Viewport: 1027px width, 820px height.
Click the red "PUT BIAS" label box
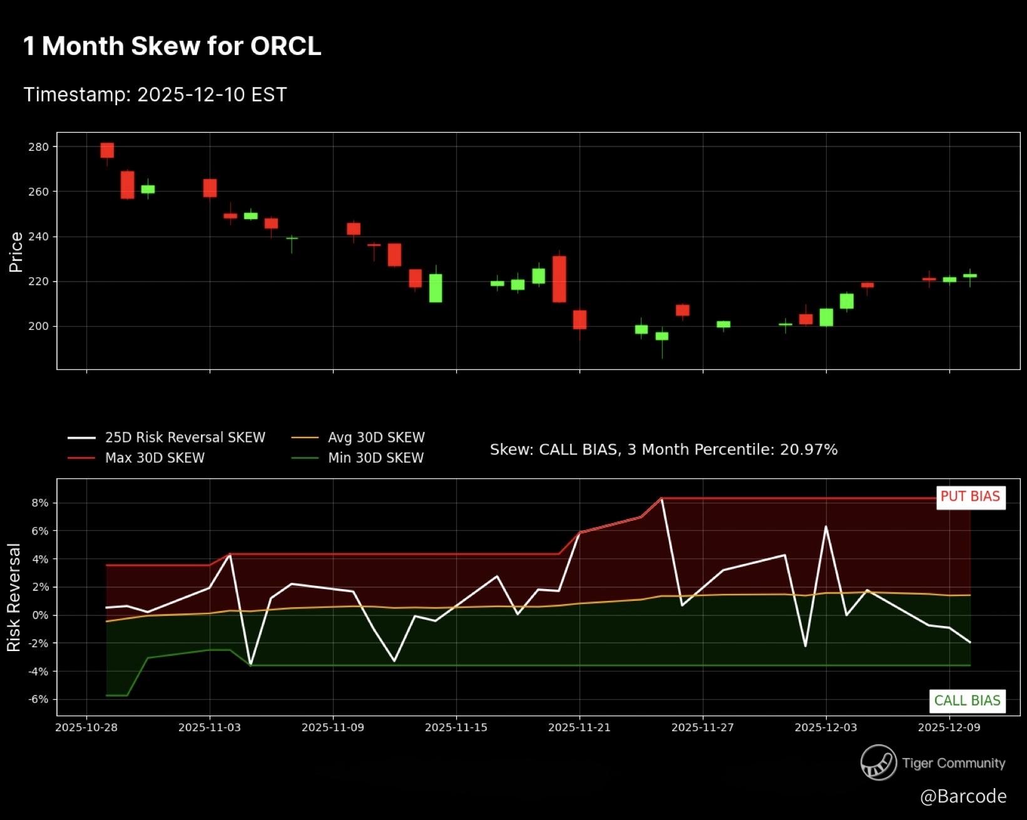971,497
